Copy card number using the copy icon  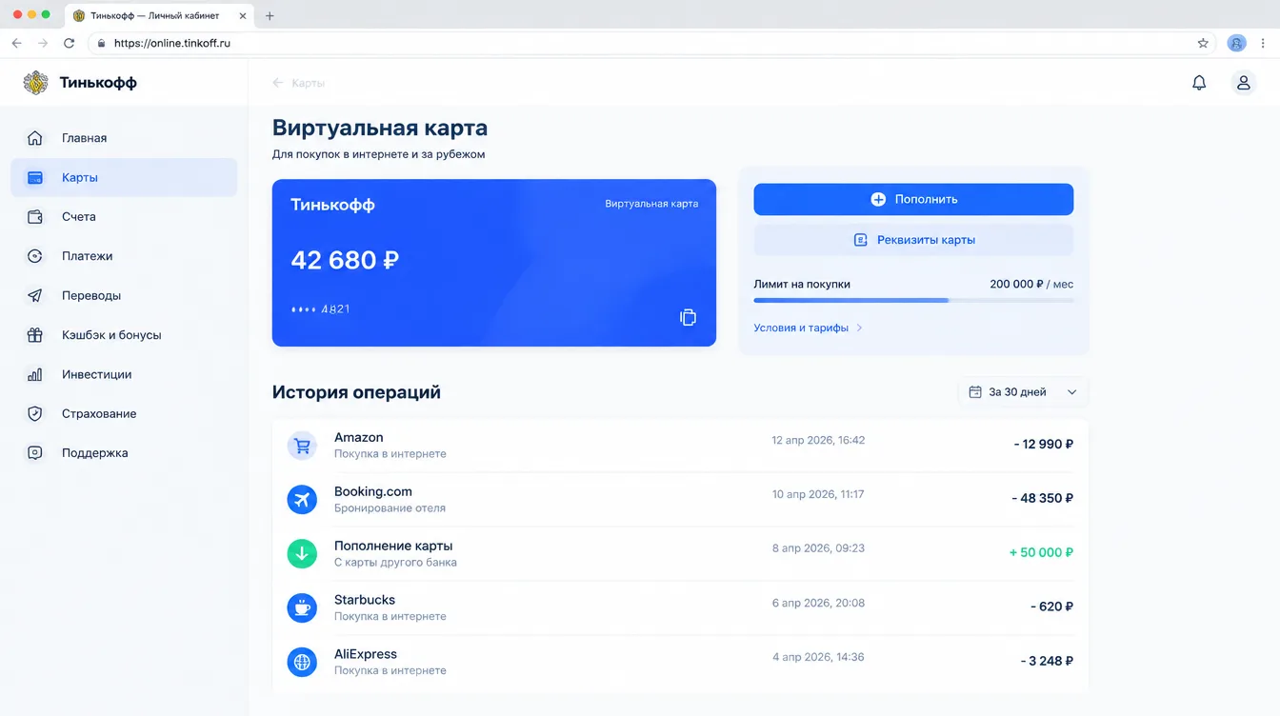click(x=688, y=317)
